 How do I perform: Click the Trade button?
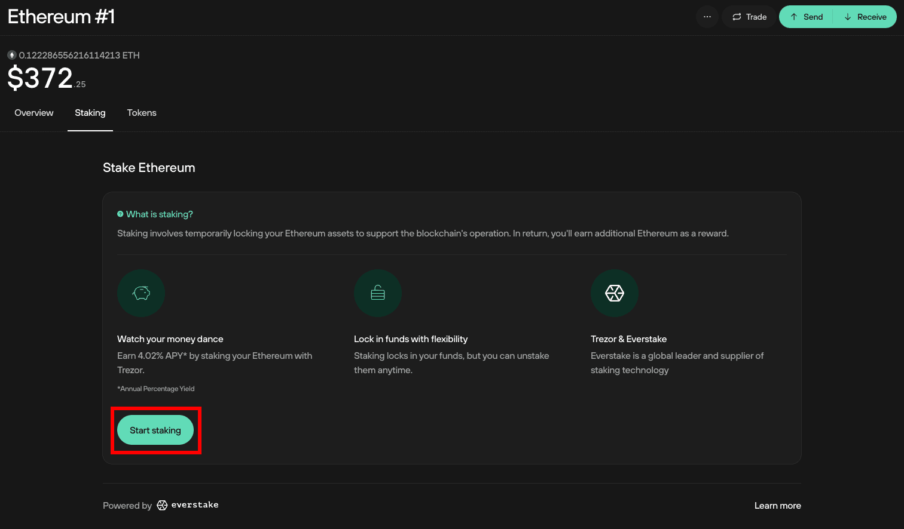pos(749,17)
